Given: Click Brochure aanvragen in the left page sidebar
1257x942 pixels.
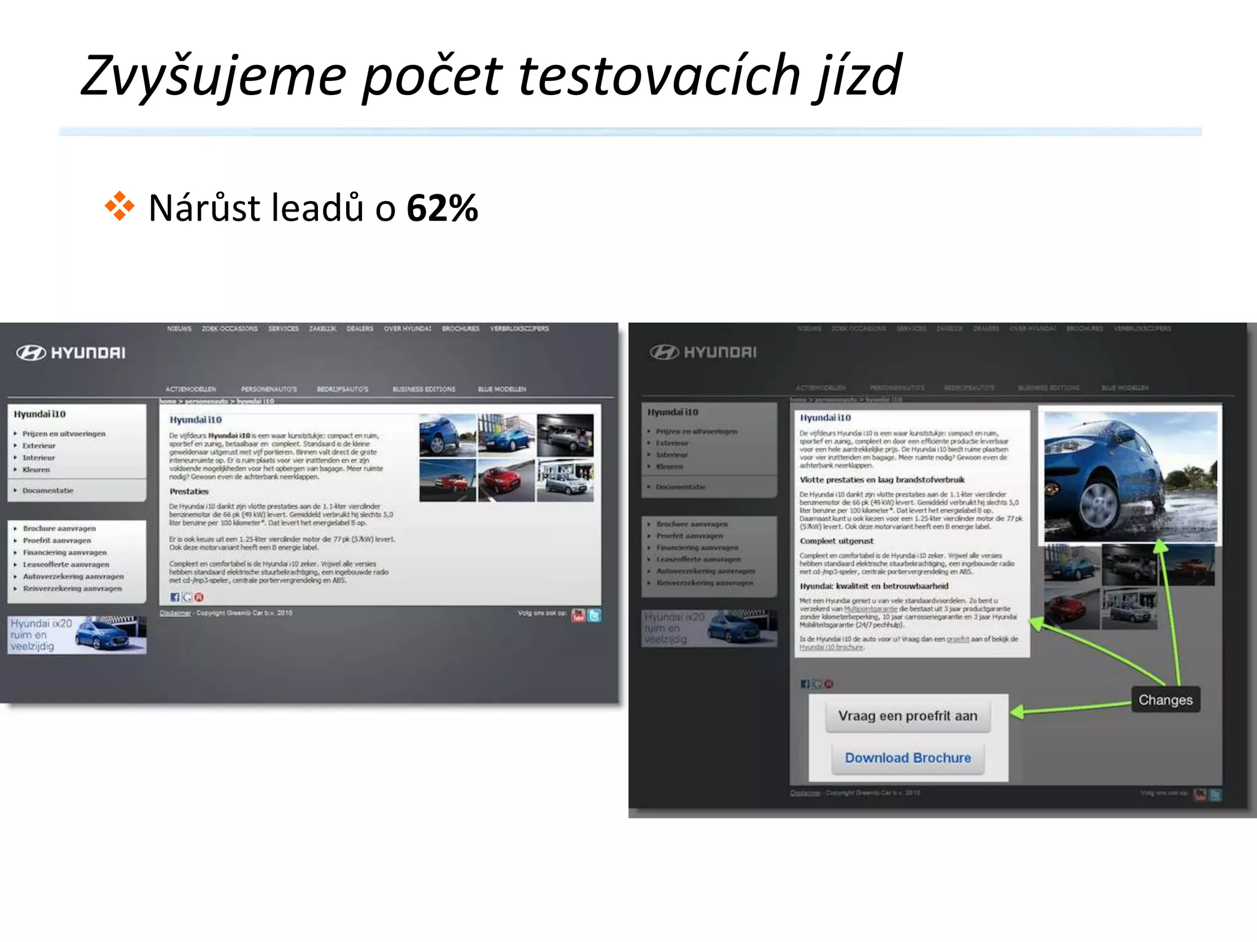Looking at the screenshot, I should (60, 528).
